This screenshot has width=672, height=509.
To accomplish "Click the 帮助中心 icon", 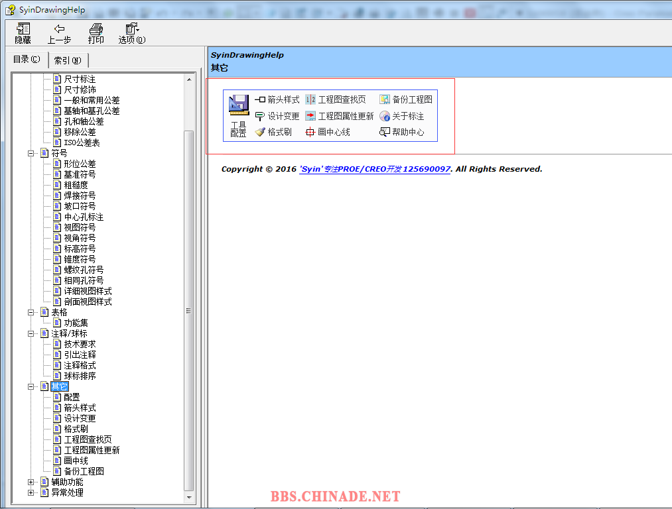I will (385, 133).
